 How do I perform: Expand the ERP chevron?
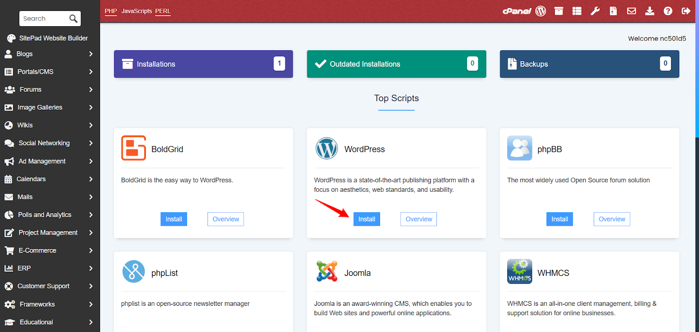91,268
